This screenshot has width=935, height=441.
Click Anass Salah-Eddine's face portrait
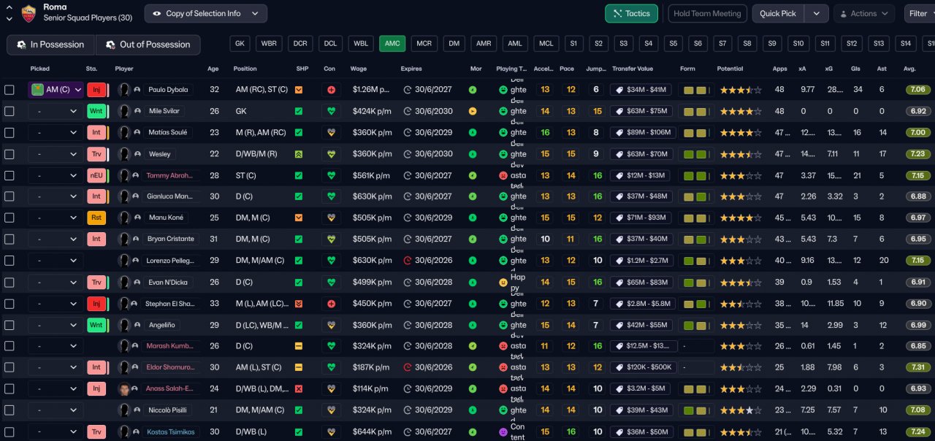(x=123, y=388)
